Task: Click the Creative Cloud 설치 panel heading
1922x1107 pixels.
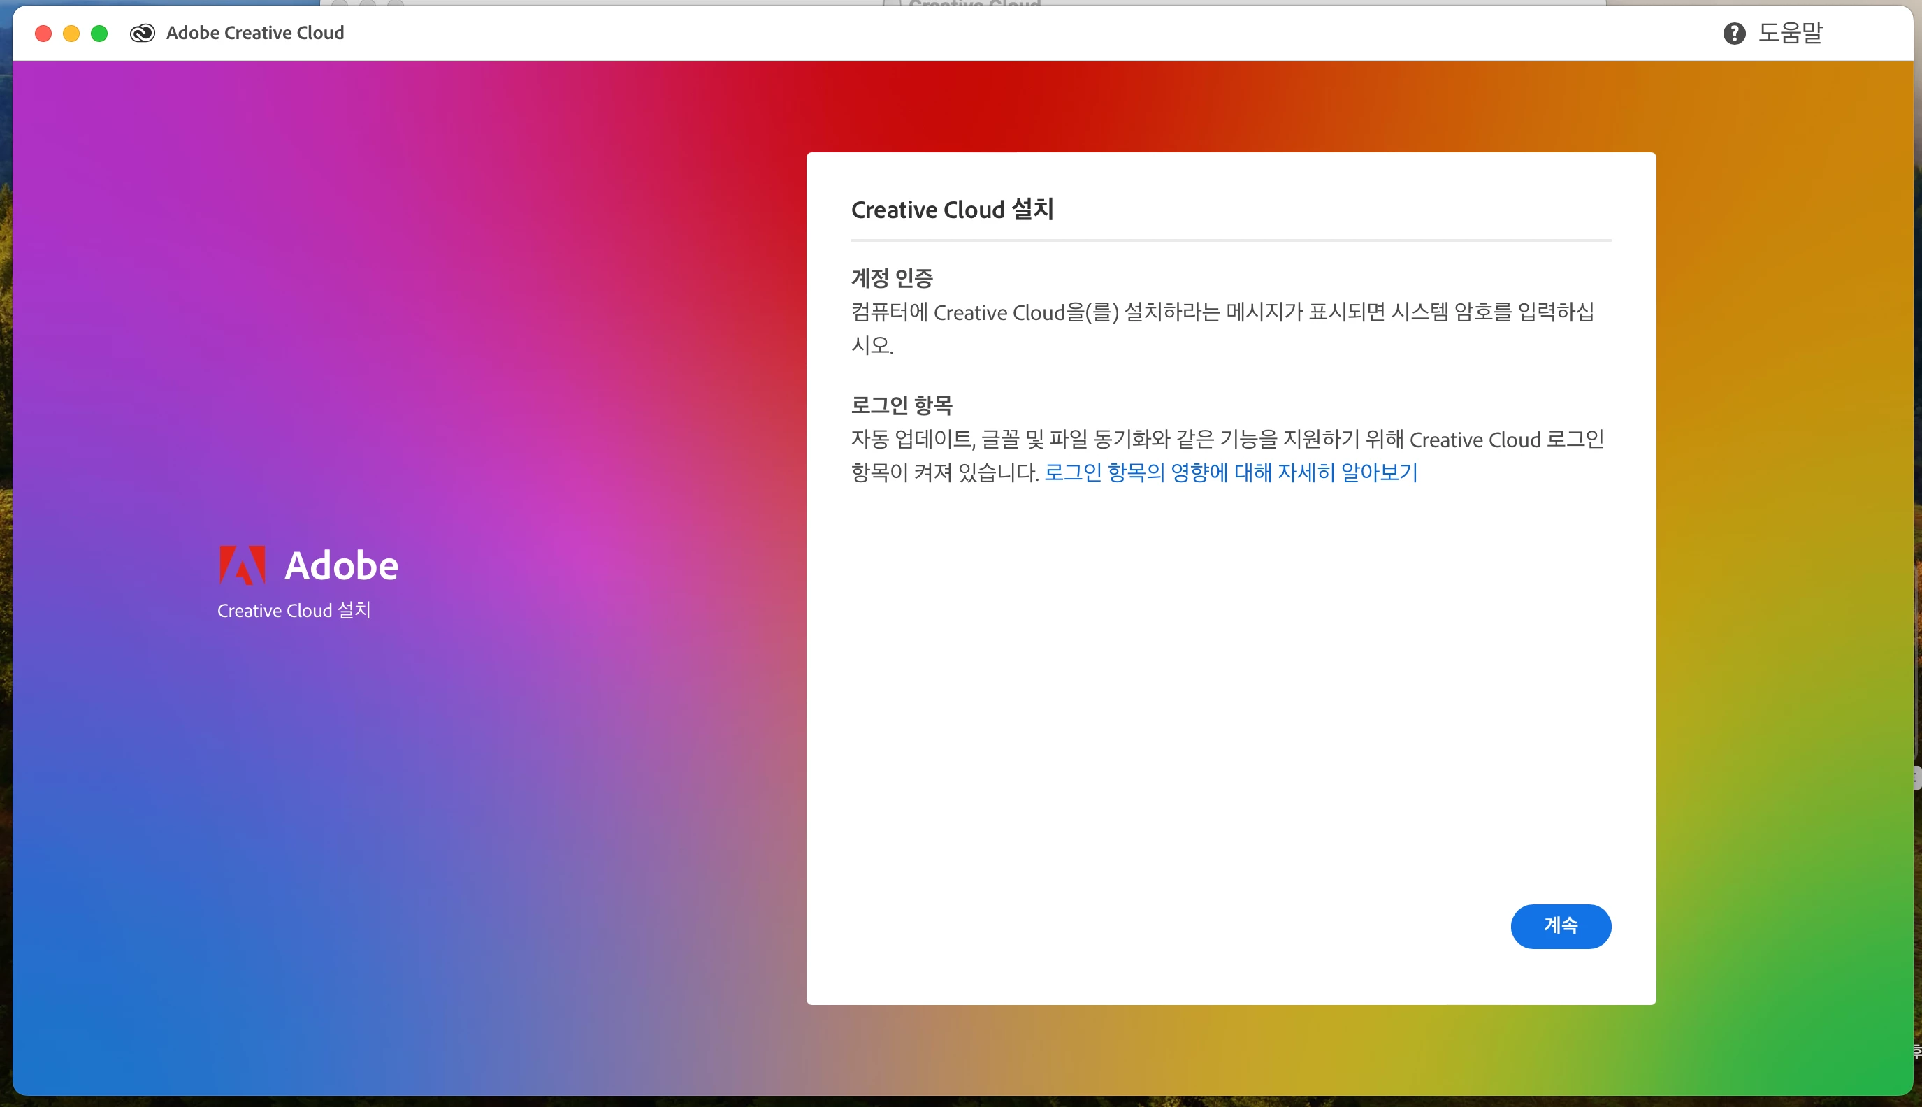Action: point(952,209)
